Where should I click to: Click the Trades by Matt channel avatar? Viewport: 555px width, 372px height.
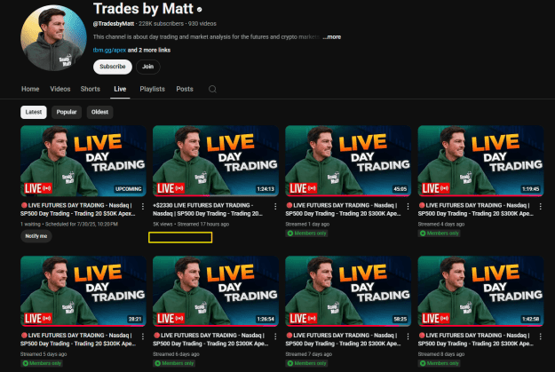[x=53, y=38]
